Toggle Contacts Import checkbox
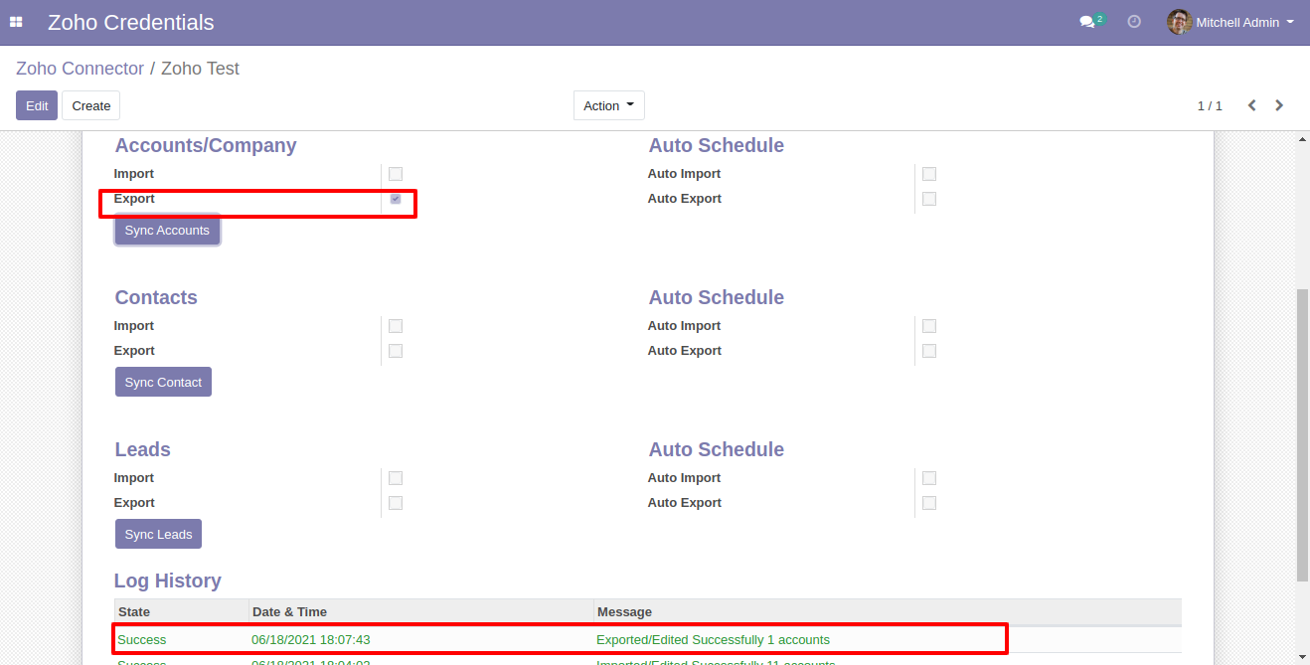 pyautogui.click(x=396, y=326)
